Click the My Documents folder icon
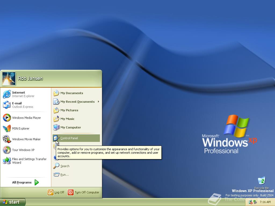This screenshot has height=206, width=275. (56, 93)
